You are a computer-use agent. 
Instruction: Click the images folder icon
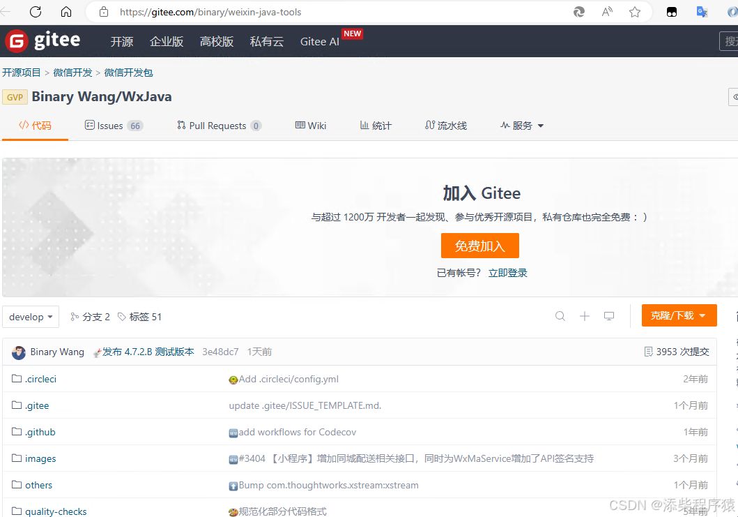click(17, 458)
